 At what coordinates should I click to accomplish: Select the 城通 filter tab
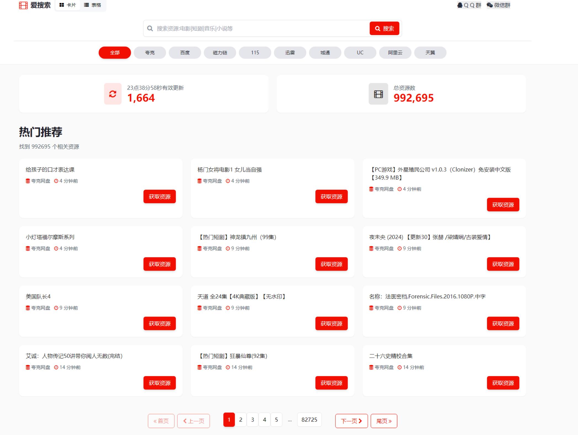[325, 52]
